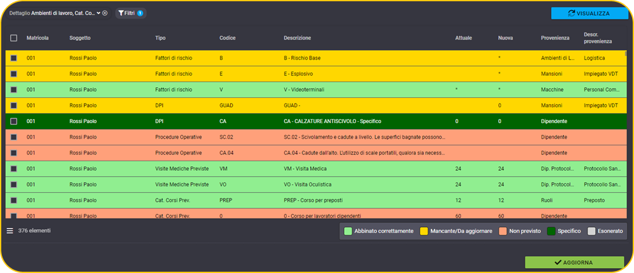Sort by the Provenienza column header
Image resolution: width=634 pixels, height=273 pixels.
point(555,38)
